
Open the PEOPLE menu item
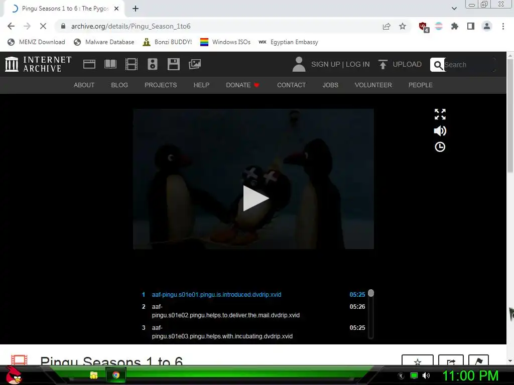[420, 85]
